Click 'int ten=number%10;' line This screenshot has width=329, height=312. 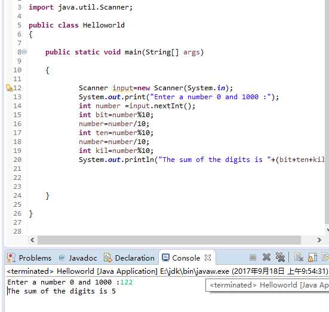point(116,133)
